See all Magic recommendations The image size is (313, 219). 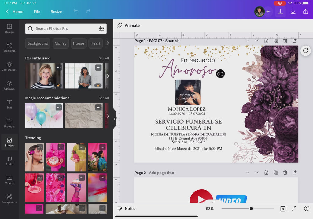point(104,98)
